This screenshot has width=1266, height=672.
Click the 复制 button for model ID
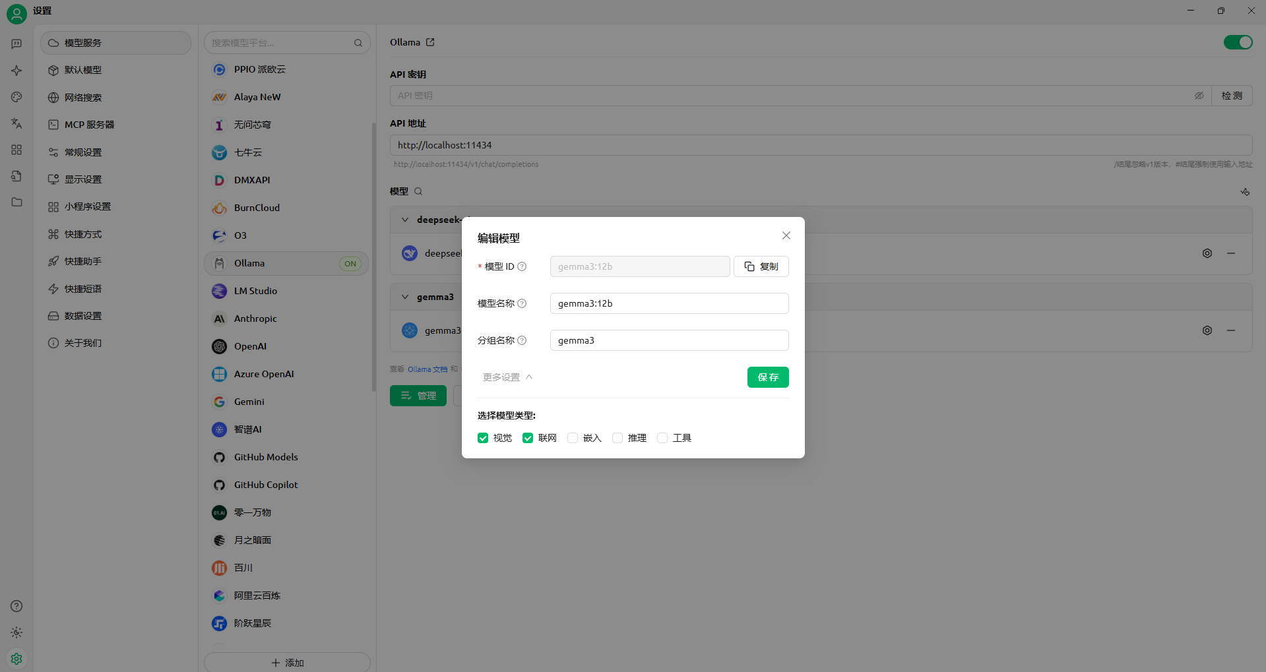[761, 266]
